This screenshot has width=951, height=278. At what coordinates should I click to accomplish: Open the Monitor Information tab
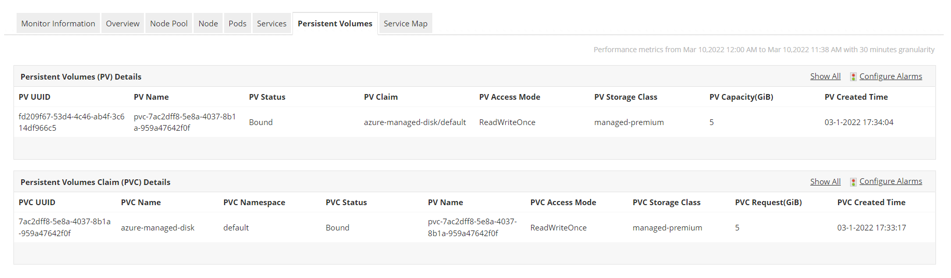[58, 24]
